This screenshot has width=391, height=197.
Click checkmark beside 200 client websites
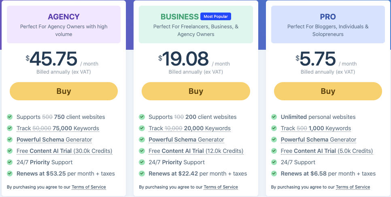pyautogui.click(x=142, y=117)
